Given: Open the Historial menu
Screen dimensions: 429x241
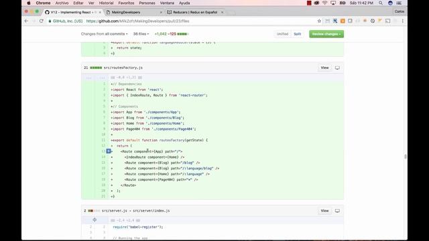Looking at the screenshot, I should pyautogui.click(x=106, y=3).
